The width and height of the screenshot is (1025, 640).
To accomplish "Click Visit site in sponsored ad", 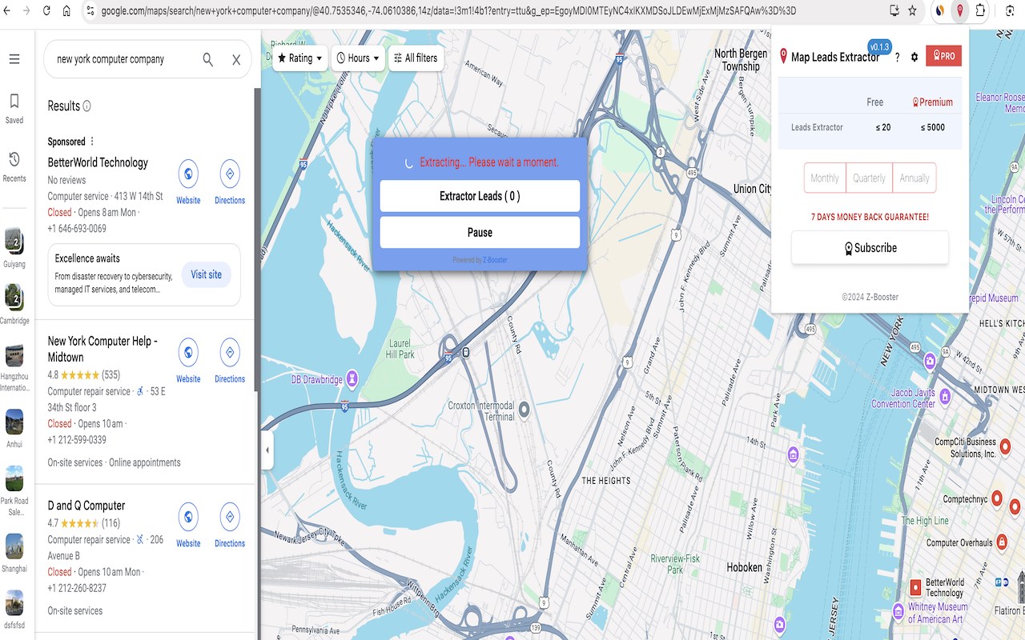I will 206,274.
